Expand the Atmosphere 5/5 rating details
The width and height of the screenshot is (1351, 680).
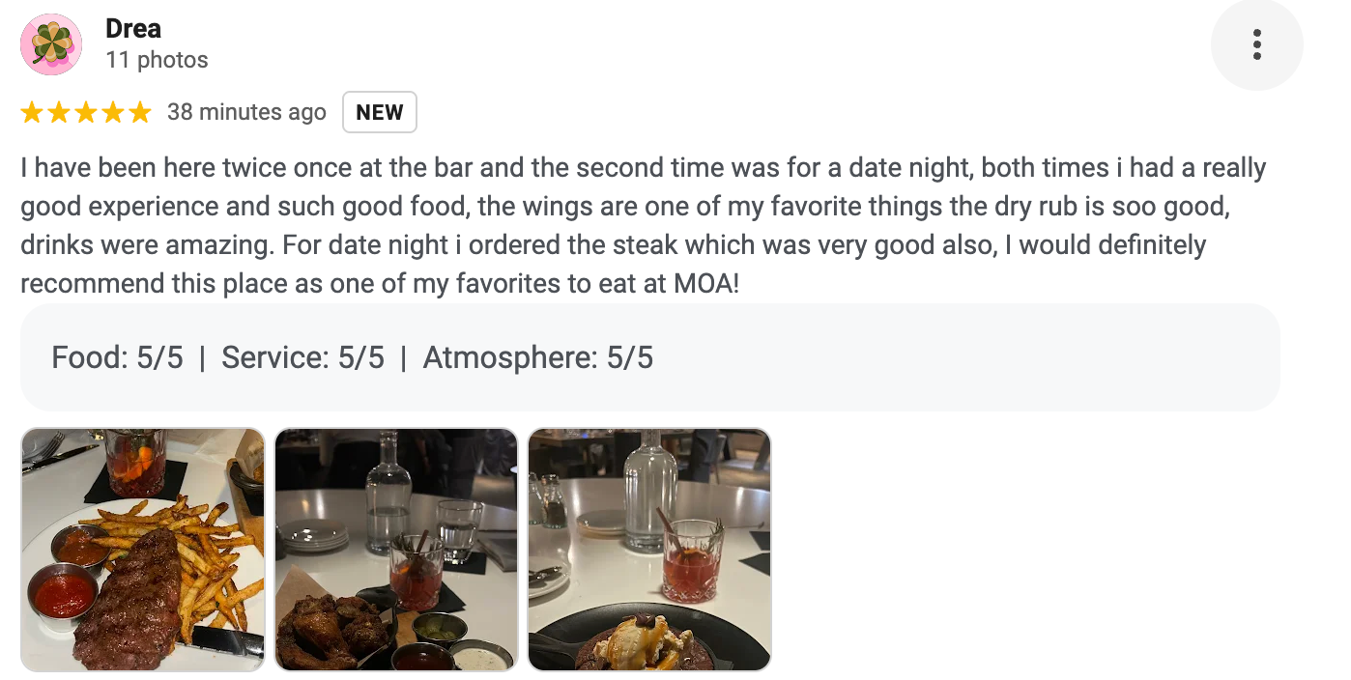(x=536, y=357)
